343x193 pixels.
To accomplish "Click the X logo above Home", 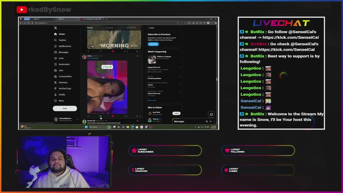I will [55, 28].
